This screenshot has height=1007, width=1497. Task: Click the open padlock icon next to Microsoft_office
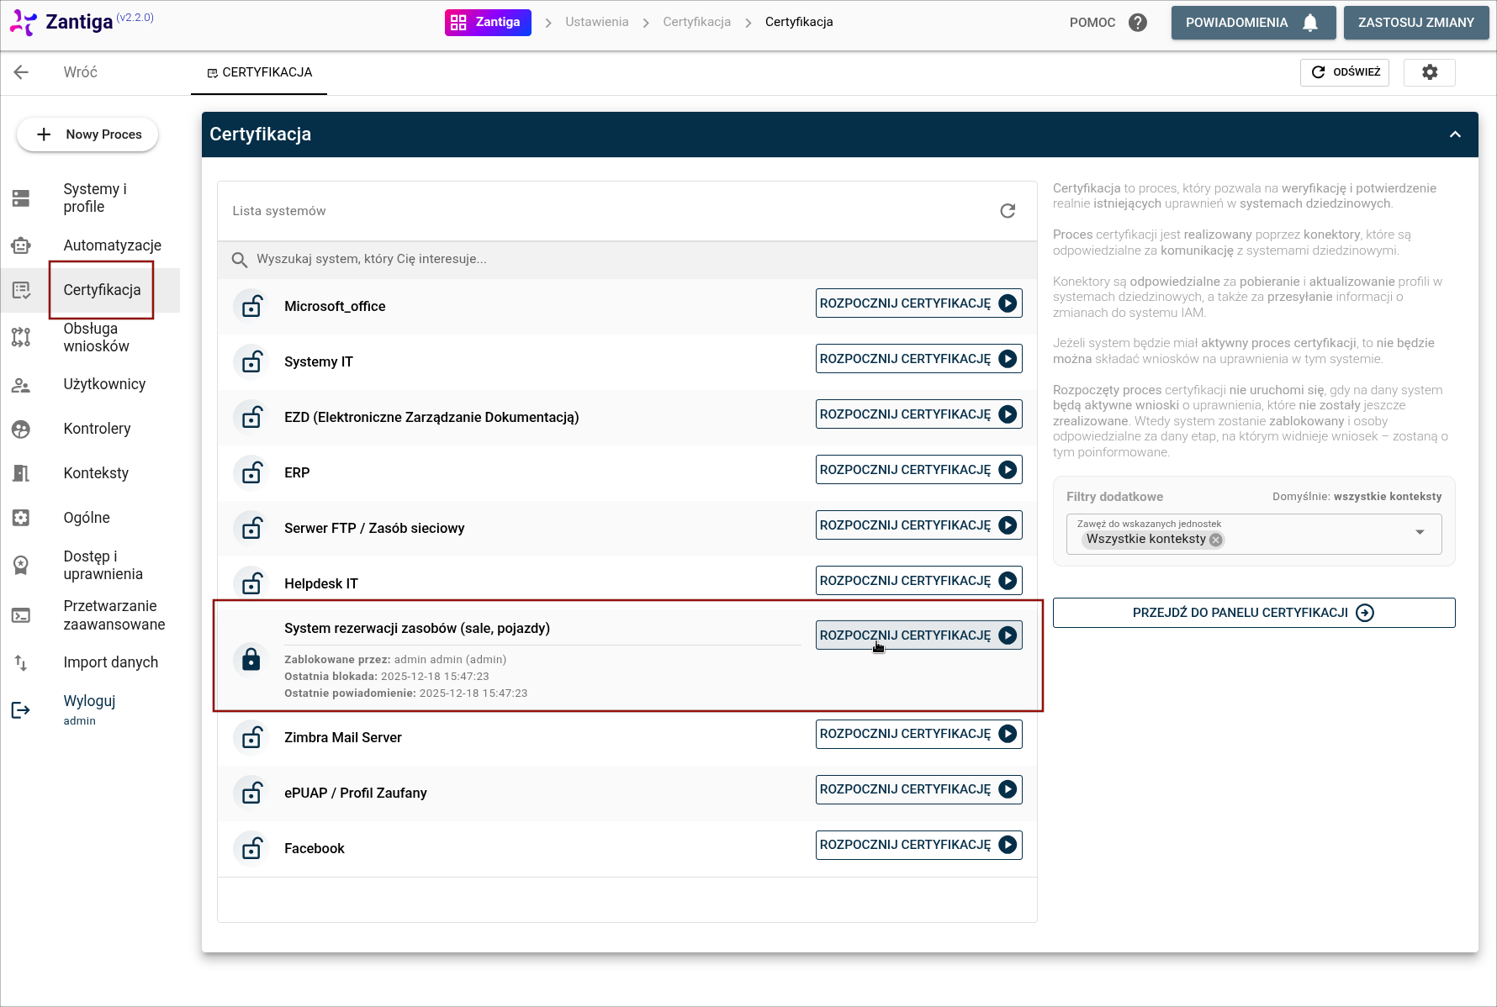point(251,306)
